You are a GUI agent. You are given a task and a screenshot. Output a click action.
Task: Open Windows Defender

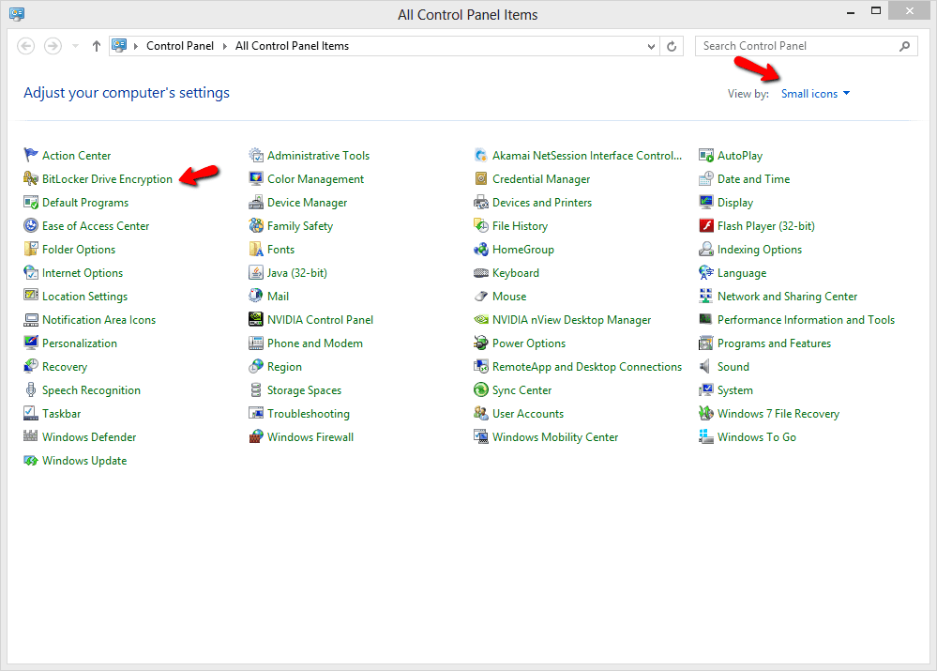coord(88,436)
